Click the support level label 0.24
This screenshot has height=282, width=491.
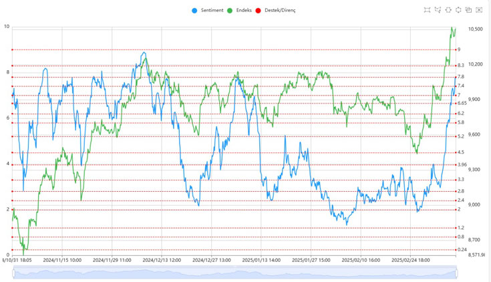click(x=462, y=249)
